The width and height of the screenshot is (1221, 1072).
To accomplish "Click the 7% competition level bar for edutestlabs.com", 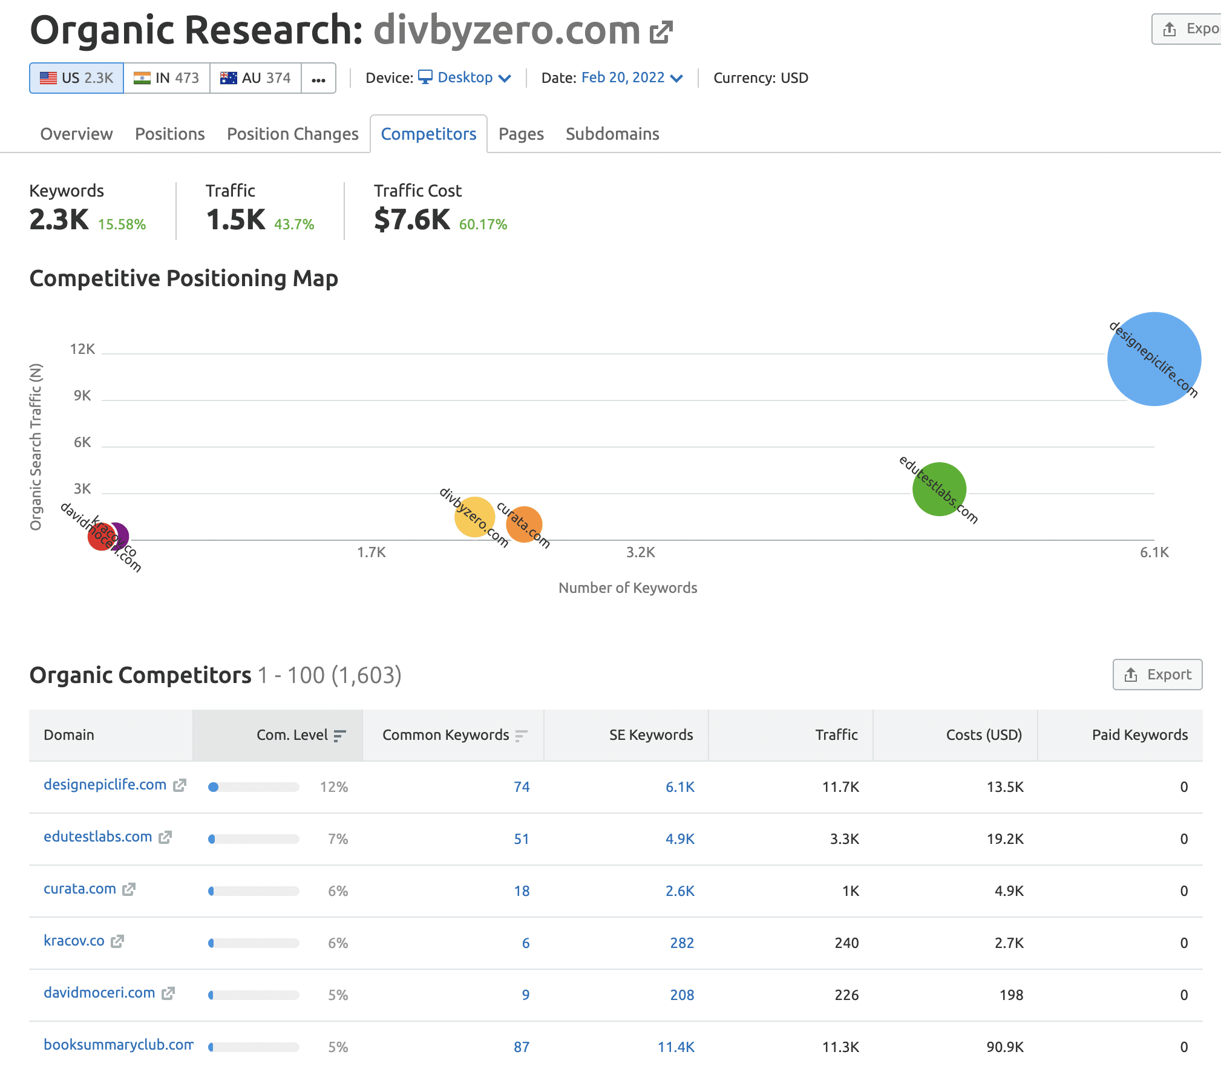I will click(254, 839).
